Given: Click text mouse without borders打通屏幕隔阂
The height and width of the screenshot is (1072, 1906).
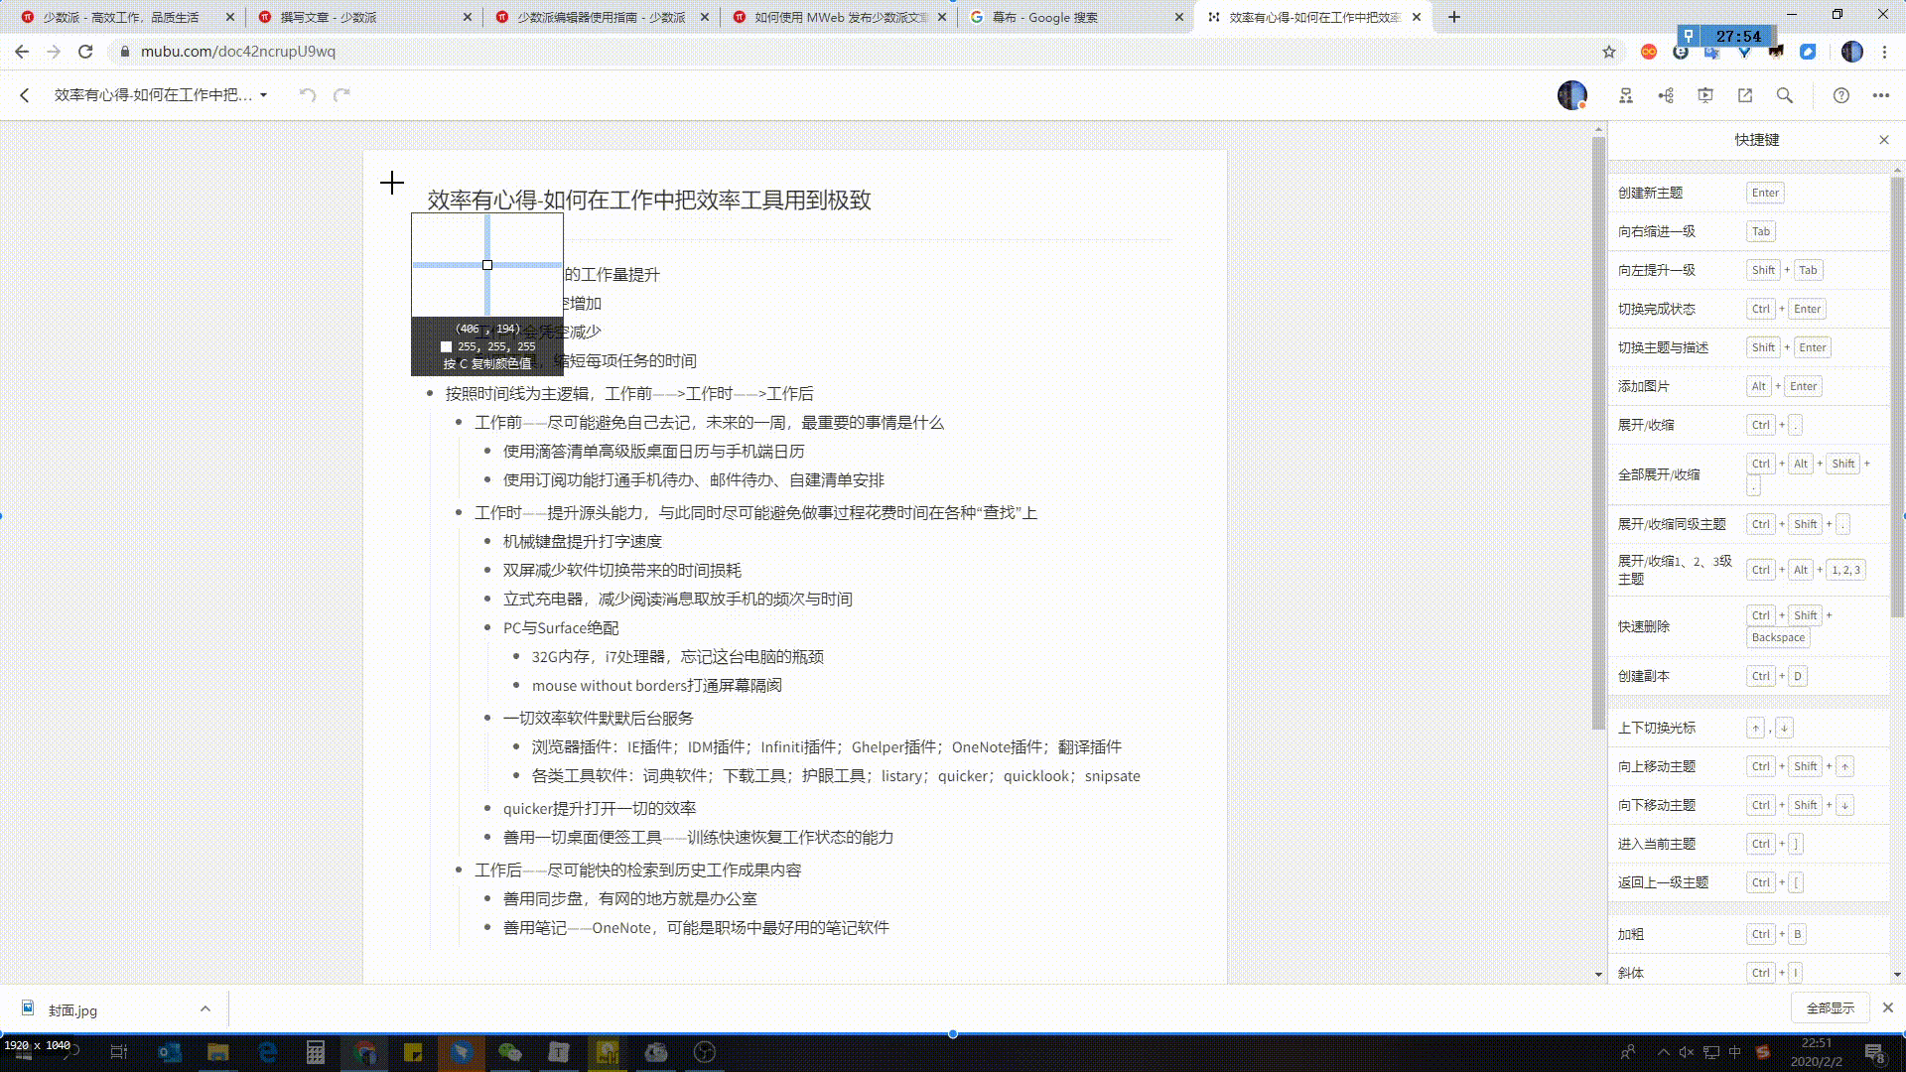Looking at the screenshot, I should [656, 686].
